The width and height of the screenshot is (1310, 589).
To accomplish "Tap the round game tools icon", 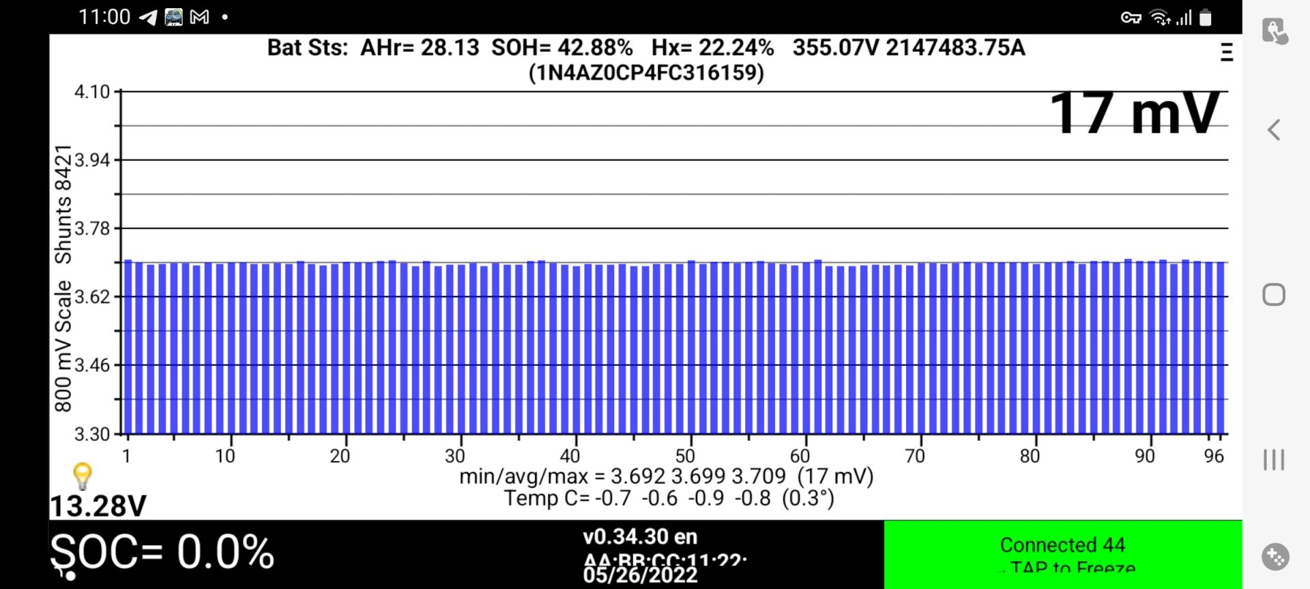I will pyautogui.click(x=1275, y=557).
